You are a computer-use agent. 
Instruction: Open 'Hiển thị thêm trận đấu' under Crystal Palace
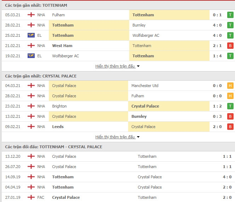[x=115, y=137]
